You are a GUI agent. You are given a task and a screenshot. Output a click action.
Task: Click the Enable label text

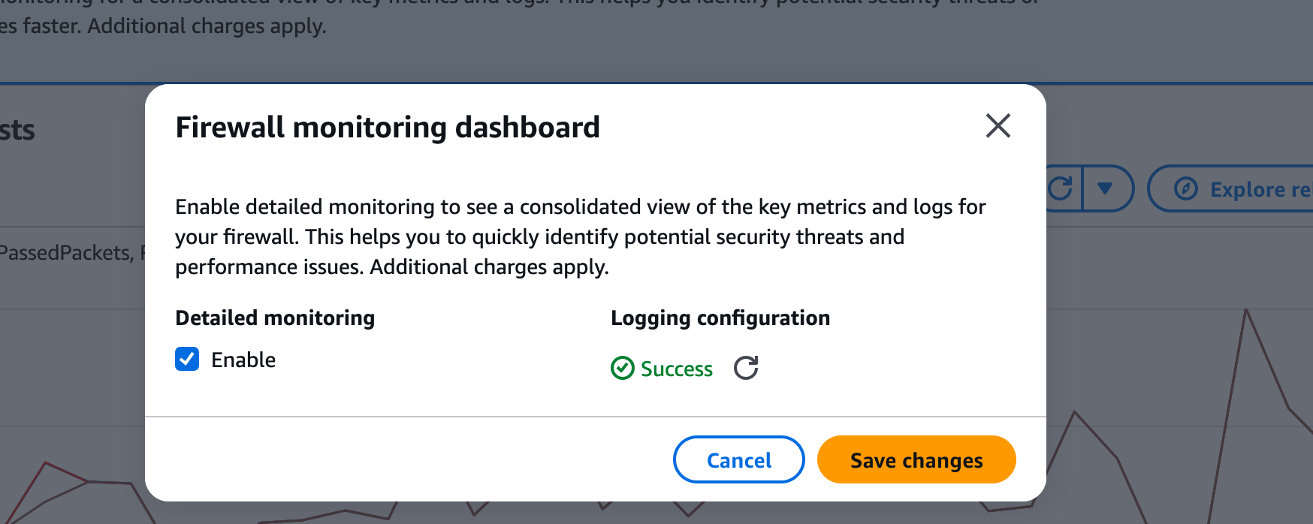(243, 360)
